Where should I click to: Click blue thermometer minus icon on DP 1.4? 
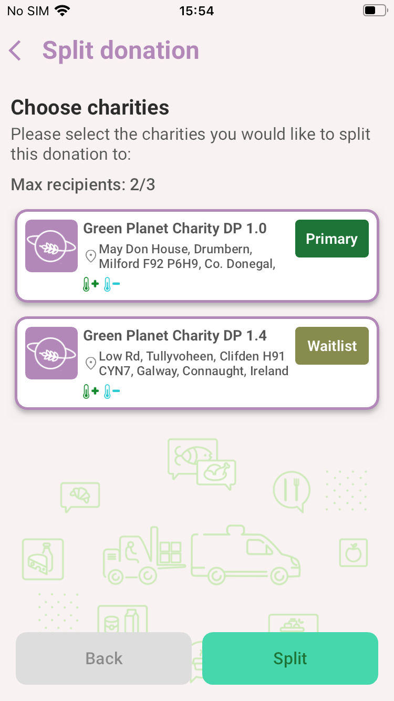(111, 392)
